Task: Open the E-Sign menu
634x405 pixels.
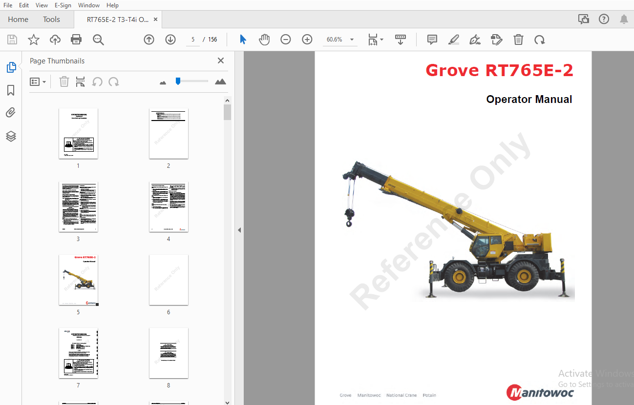Action: 63,5
